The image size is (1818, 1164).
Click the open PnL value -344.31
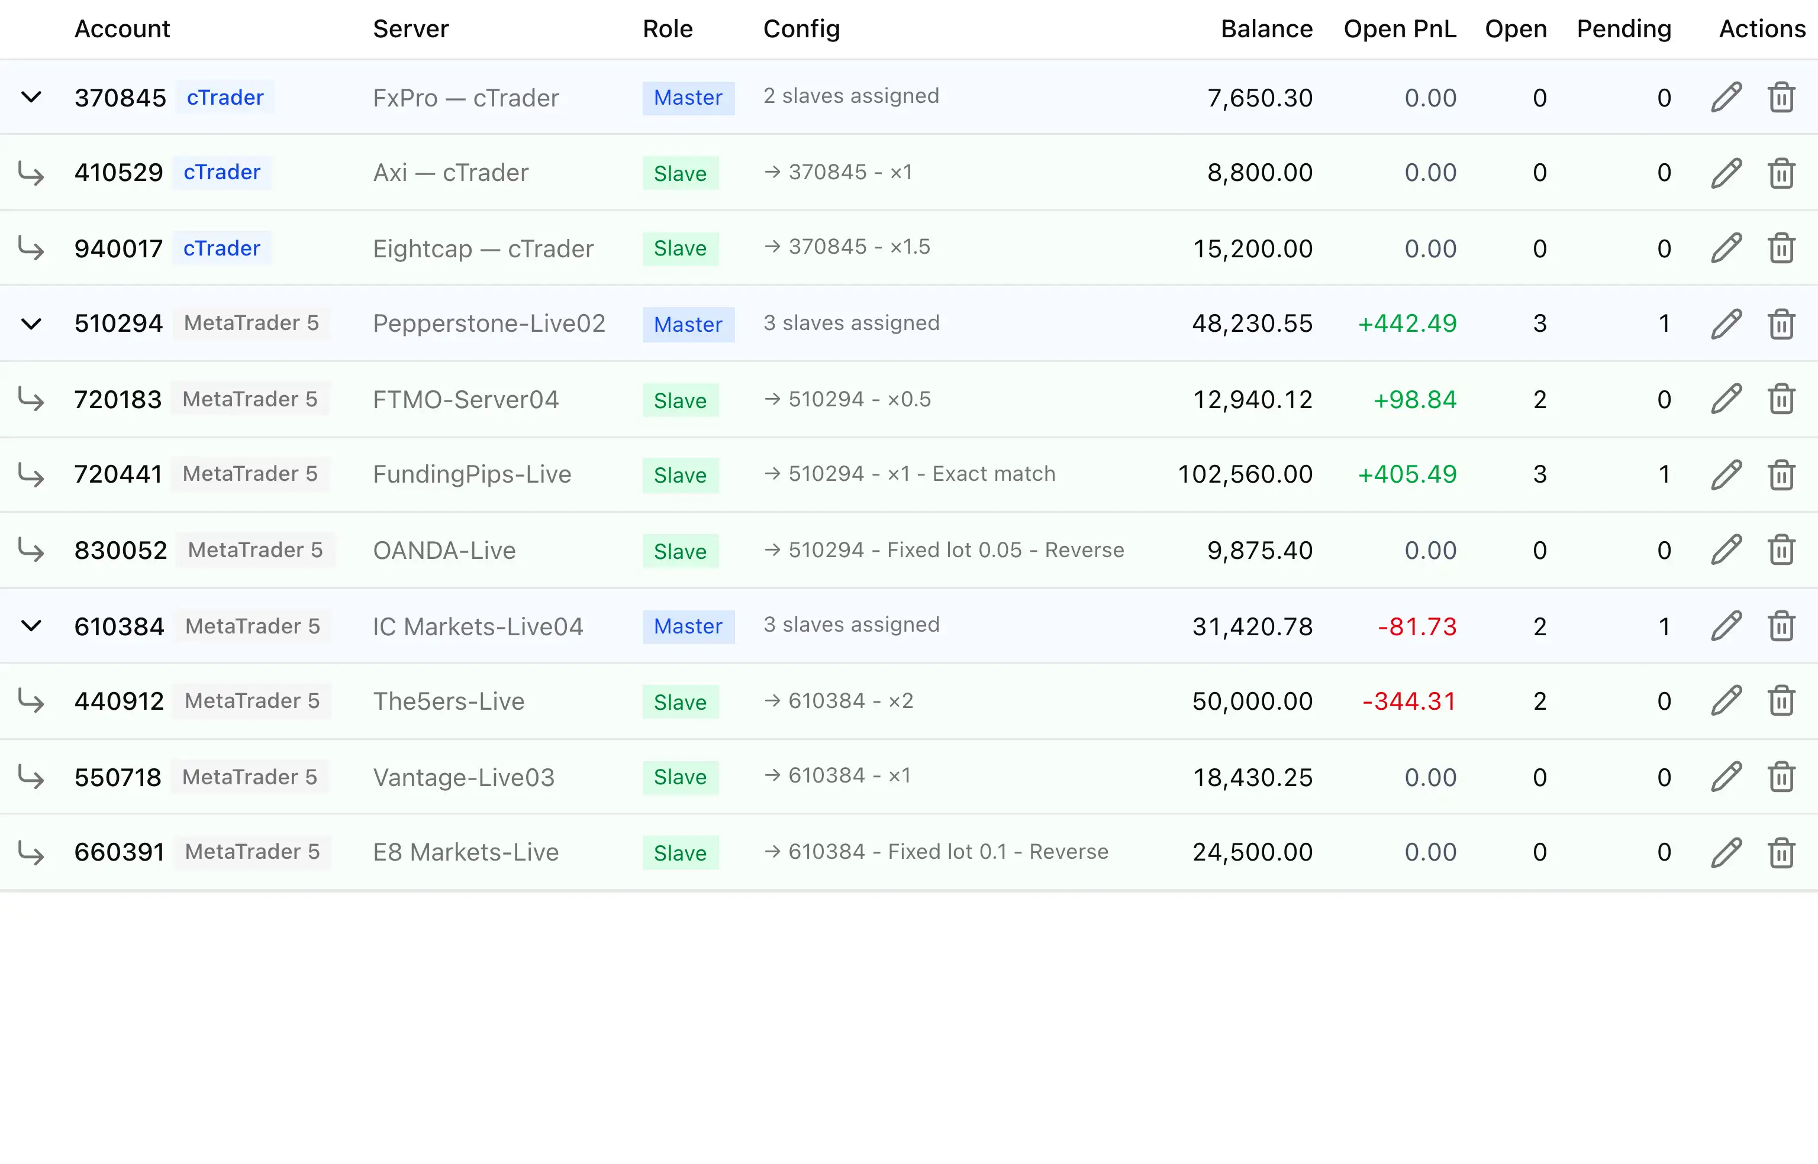(x=1409, y=701)
